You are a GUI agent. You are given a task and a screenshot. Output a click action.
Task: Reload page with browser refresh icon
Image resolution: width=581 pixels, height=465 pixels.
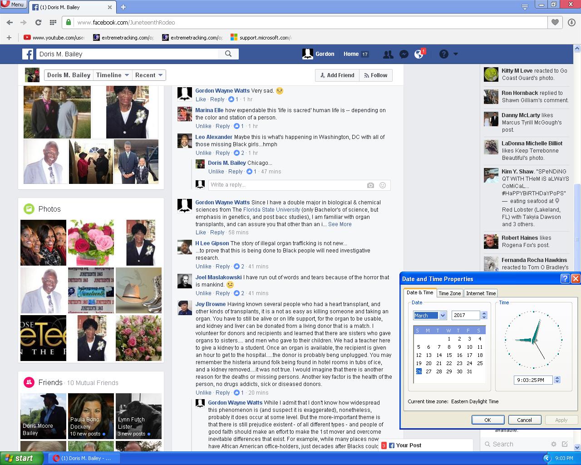click(38, 22)
